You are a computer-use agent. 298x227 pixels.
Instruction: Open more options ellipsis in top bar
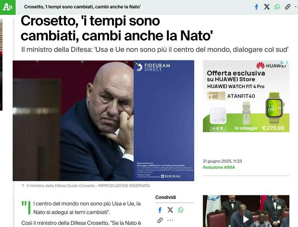[x=297, y=7]
